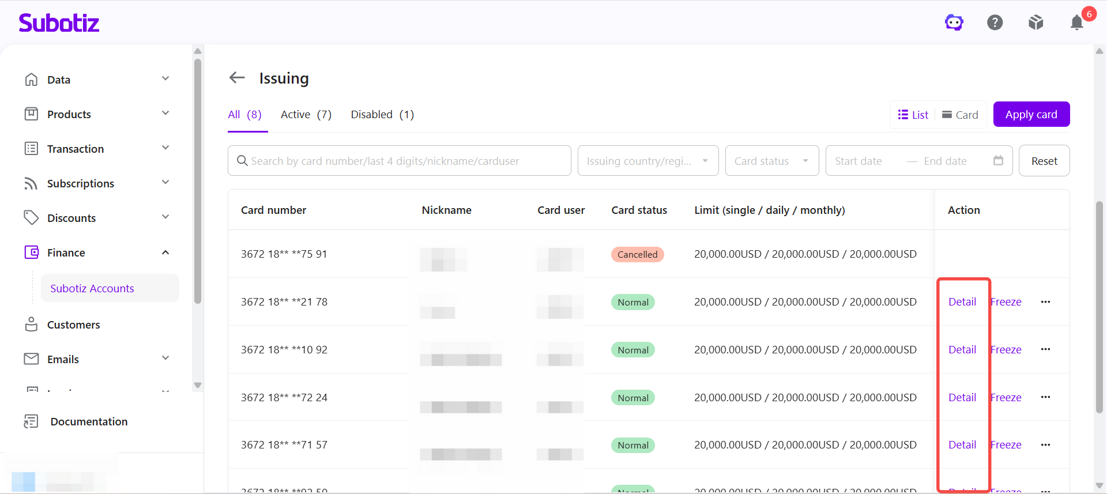Expand the Data menu chevron

click(x=165, y=78)
